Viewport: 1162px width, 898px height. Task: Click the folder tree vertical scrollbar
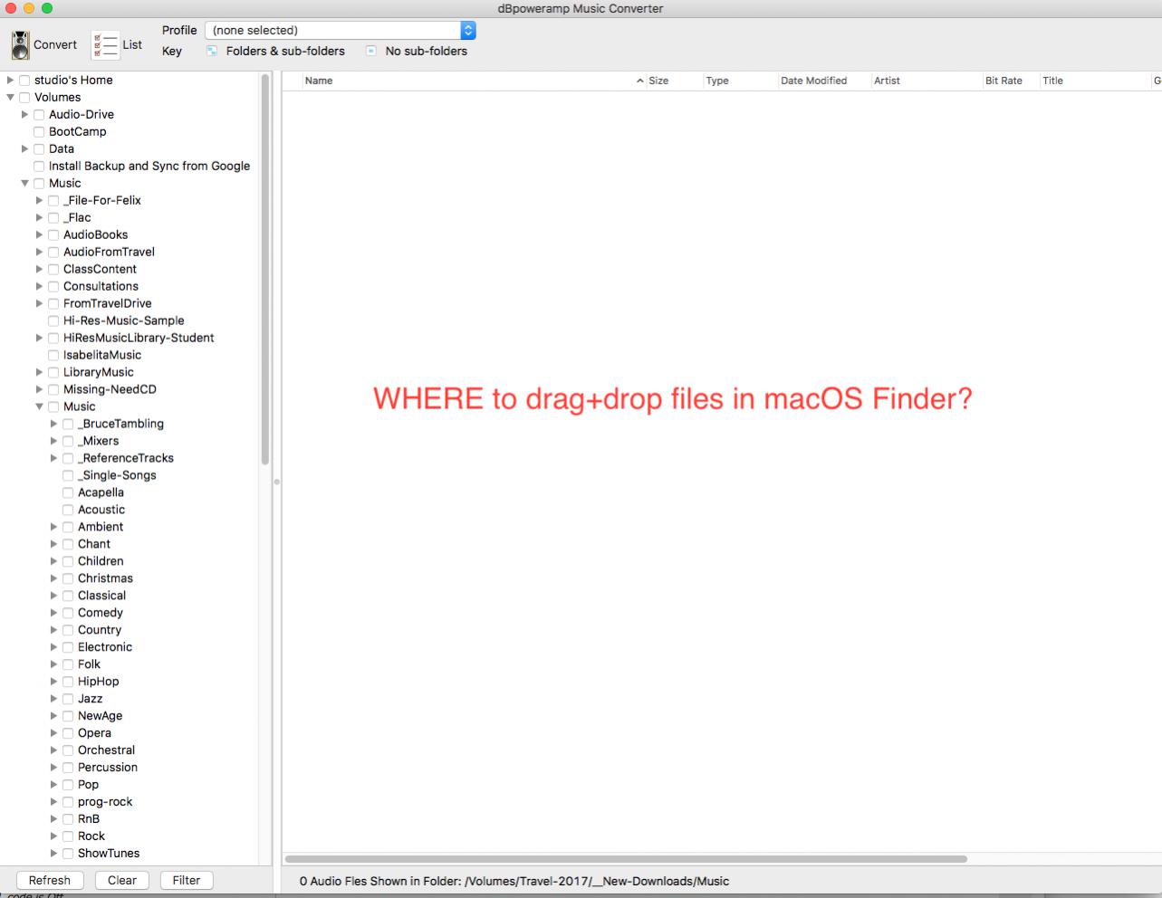(265, 270)
